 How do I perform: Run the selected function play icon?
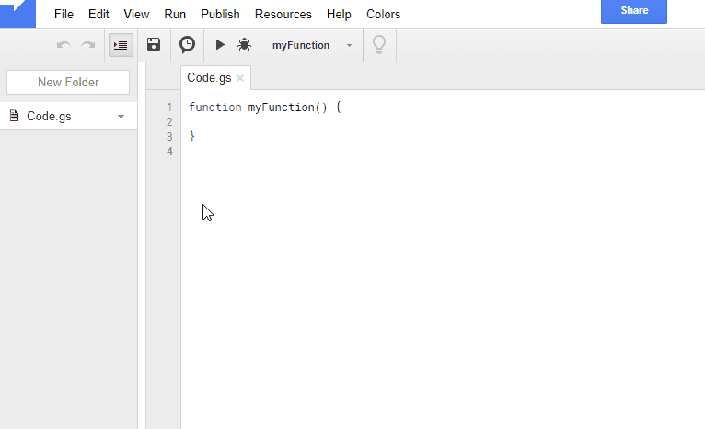coord(220,44)
